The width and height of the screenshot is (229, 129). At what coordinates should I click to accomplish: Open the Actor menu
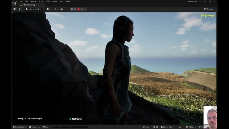(61, 1)
